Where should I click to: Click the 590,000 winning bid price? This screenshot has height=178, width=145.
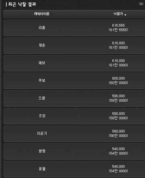click(118, 96)
